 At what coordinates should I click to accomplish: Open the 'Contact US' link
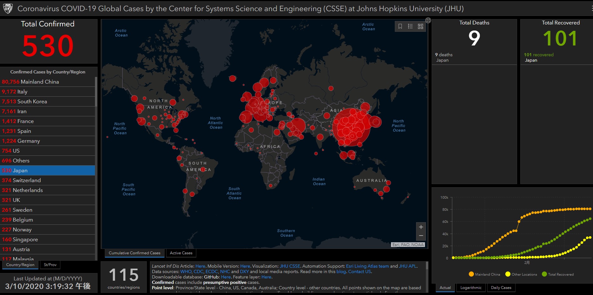(360, 271)
